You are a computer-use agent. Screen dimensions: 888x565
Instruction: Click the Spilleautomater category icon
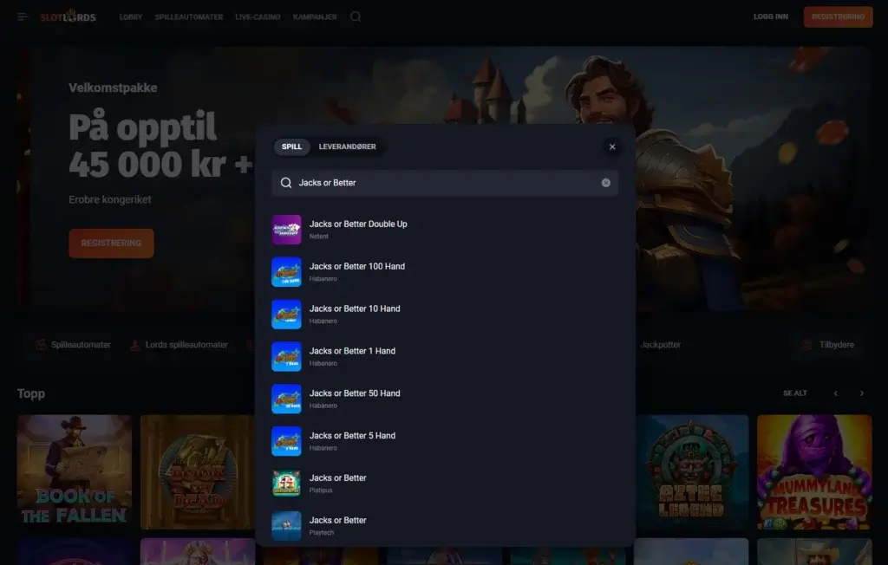point(42,344)
